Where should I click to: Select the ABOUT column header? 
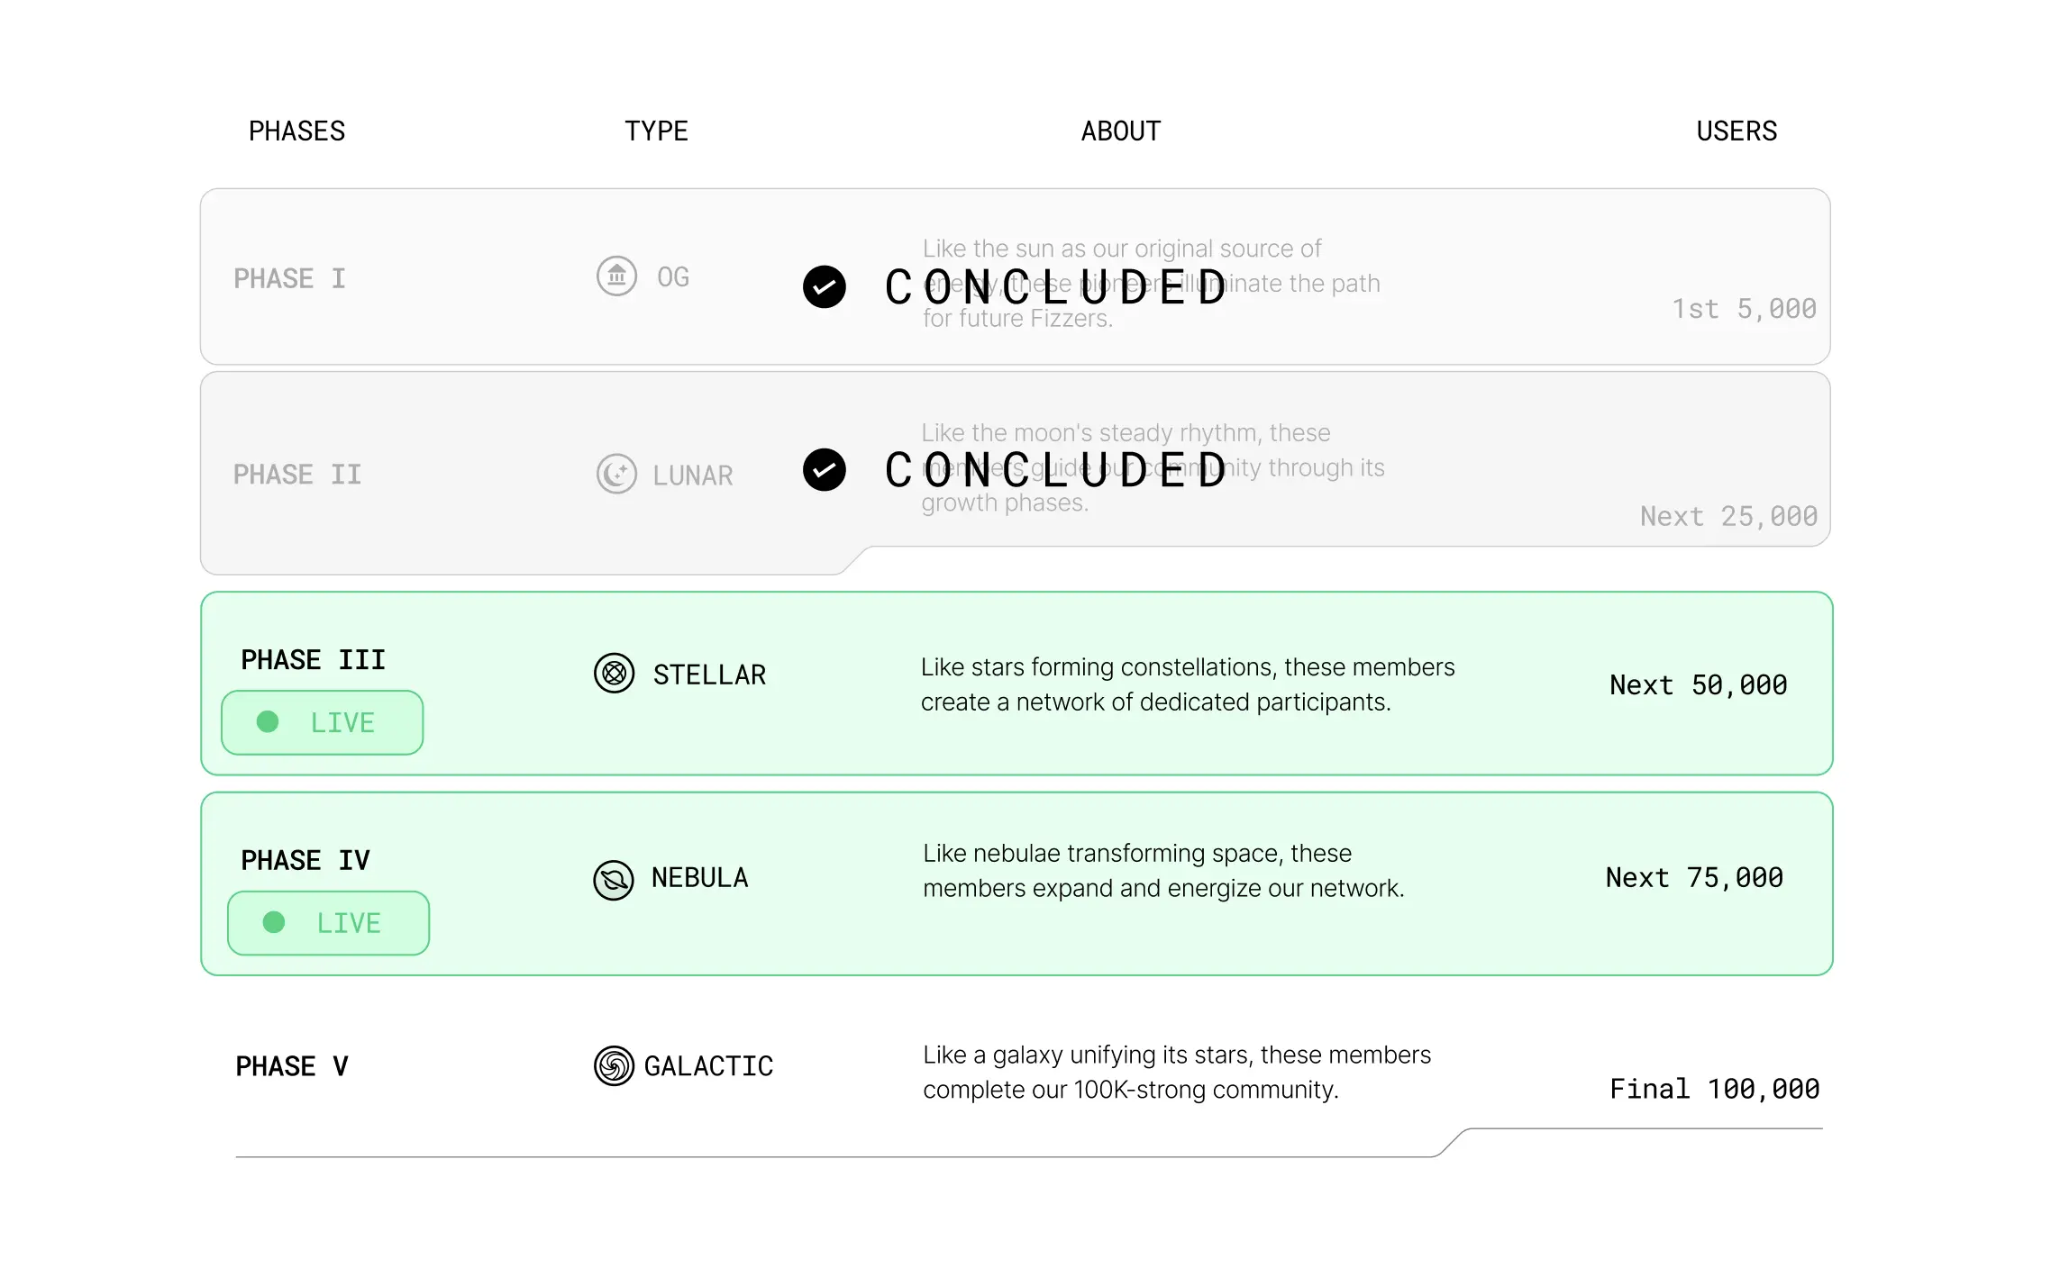coord(1120,131)
